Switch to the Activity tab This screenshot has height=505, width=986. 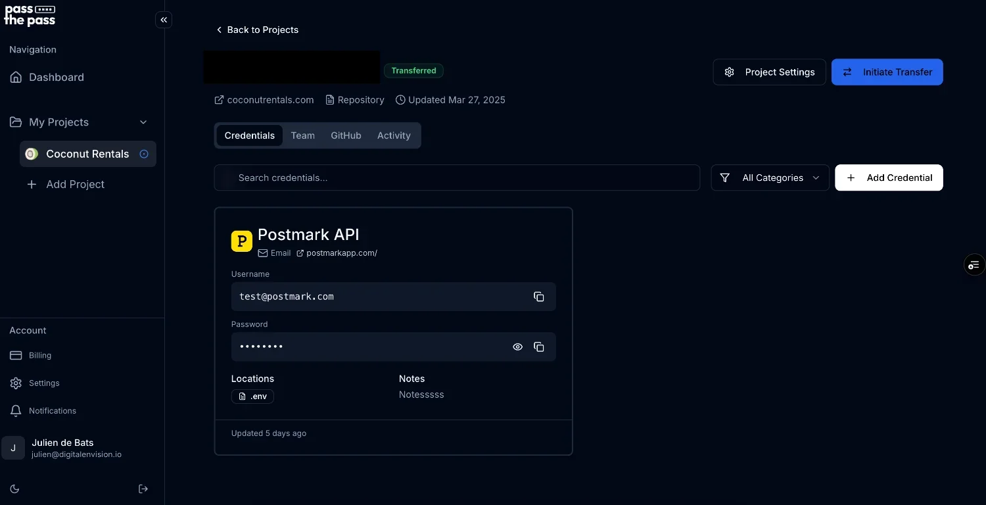coord(393,135)
